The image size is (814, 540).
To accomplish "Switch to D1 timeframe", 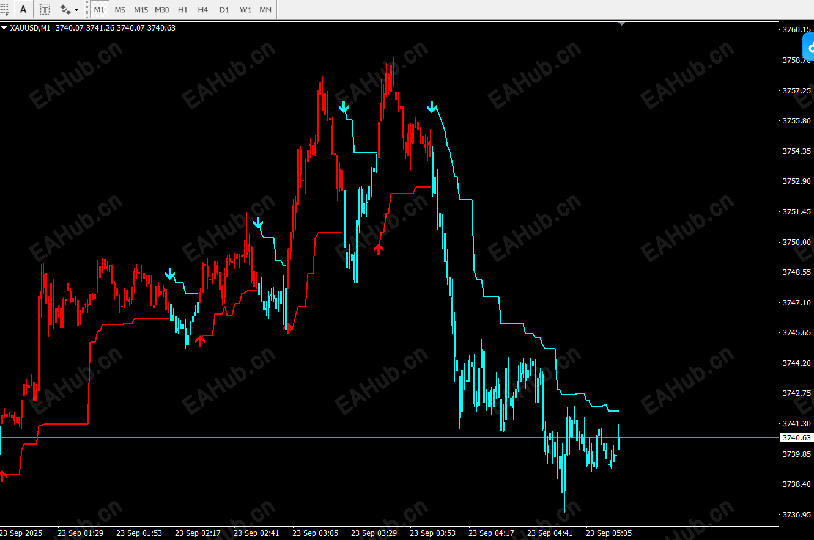I will click(224, 10).
